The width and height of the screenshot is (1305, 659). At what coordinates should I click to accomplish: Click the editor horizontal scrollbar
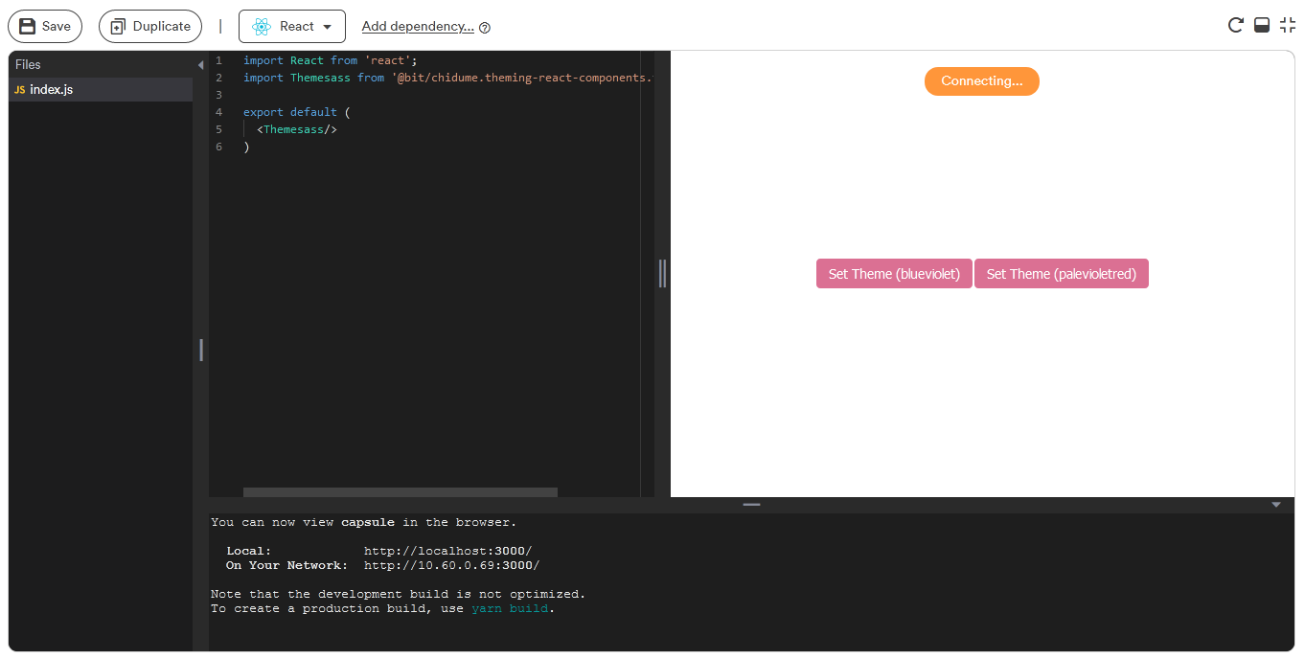(400, 491)
